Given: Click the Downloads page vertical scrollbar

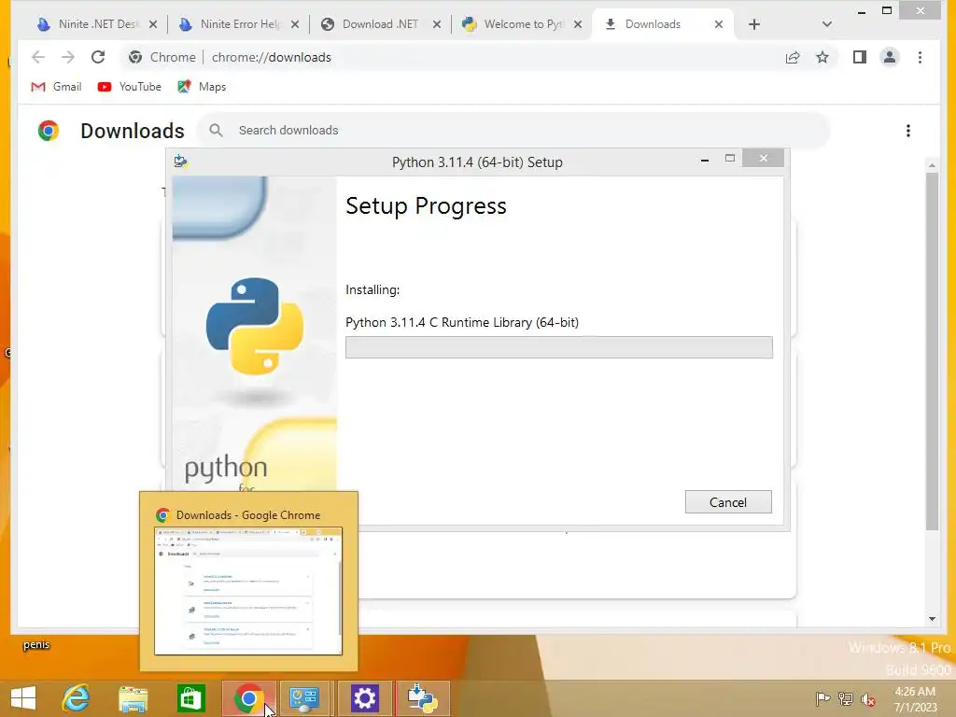Looking at the screenshot, I should click(x=932, y=351).
